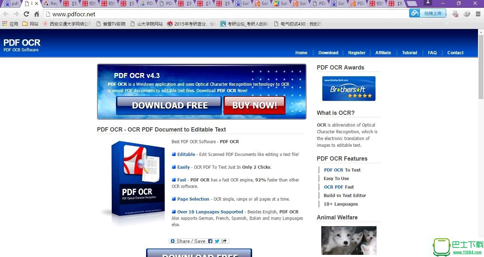Click the Easily feature link
This screenshot has height=257, width=484.
pos(183,167)
